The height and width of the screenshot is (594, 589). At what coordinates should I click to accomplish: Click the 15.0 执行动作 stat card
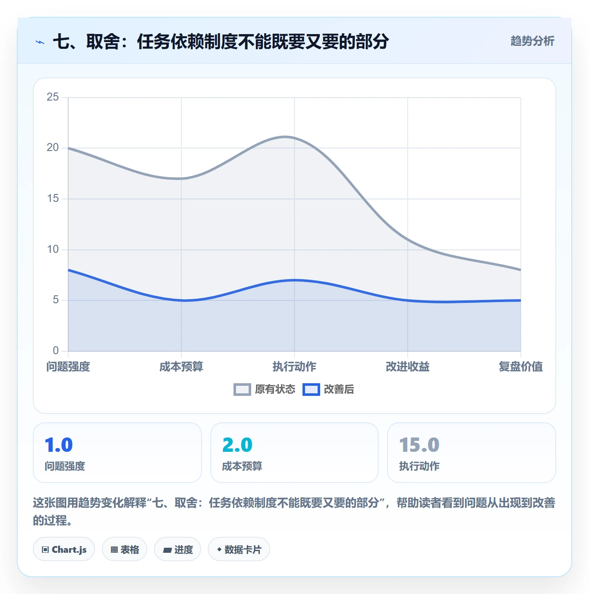click(472, 453)
